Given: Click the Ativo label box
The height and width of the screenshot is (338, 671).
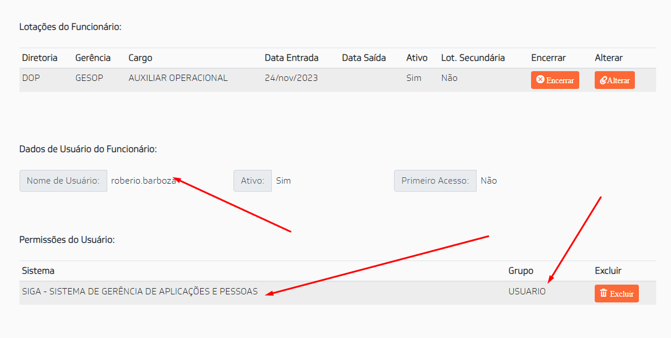Looking at the screenshot, I should [x=252, y=181].
